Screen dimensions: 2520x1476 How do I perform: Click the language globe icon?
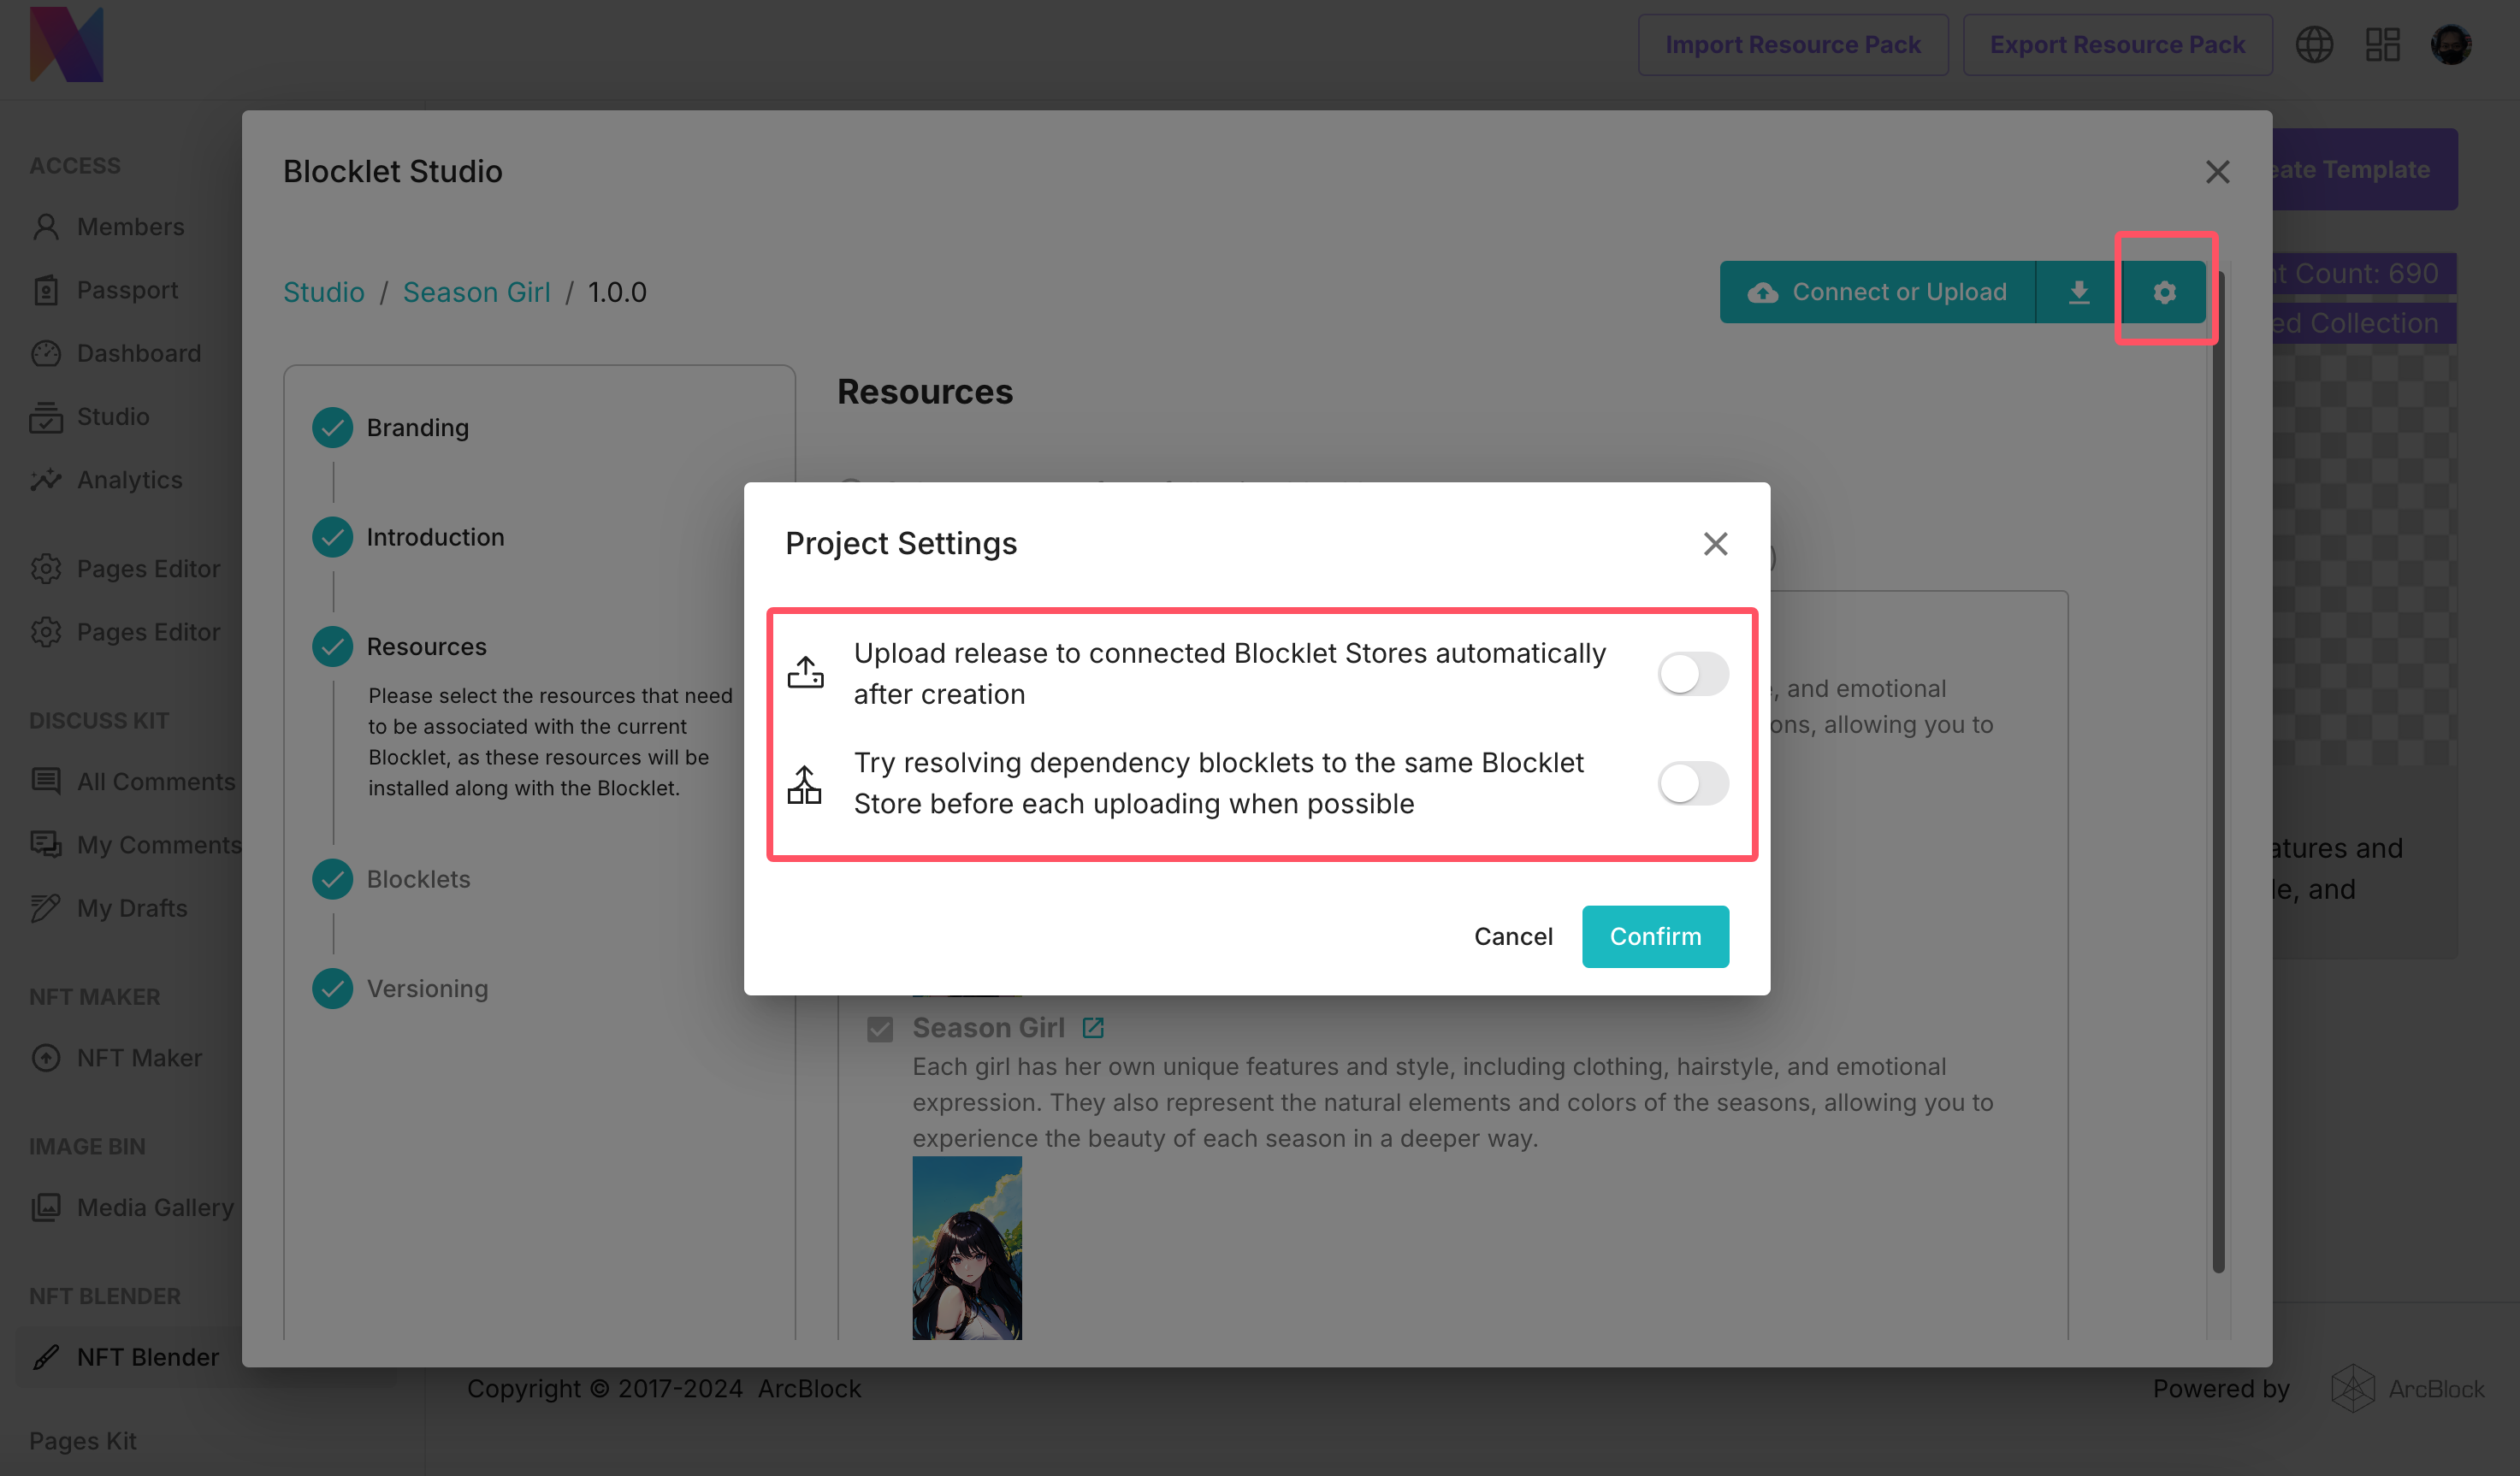click(x=2313, y=45)
